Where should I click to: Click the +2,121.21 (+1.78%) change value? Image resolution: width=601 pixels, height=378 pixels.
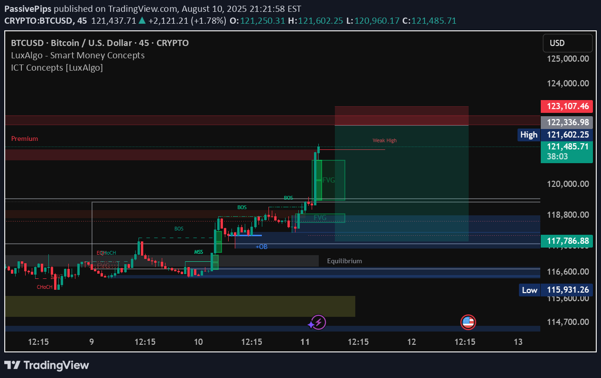pos(188,20)
